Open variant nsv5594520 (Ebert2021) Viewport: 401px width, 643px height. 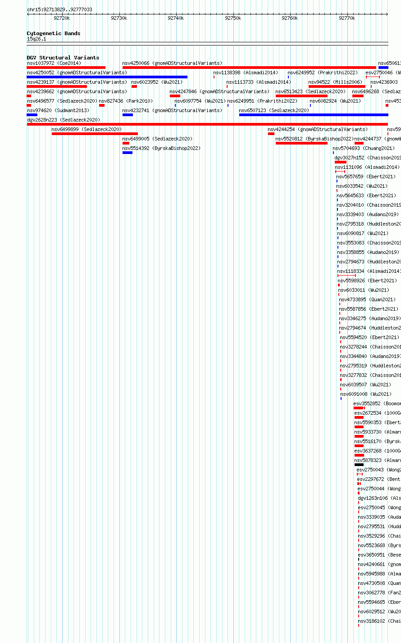click(x=369, y=337)
